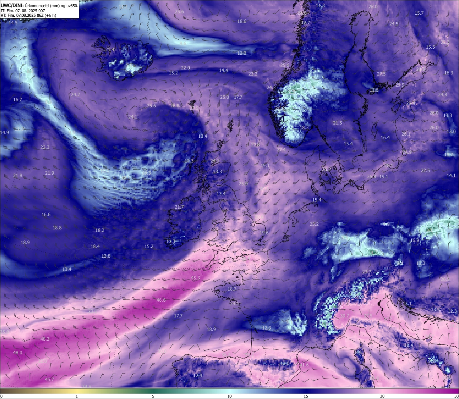Click the 16.3 value label

pyautogui.click(x=449, y=73)
